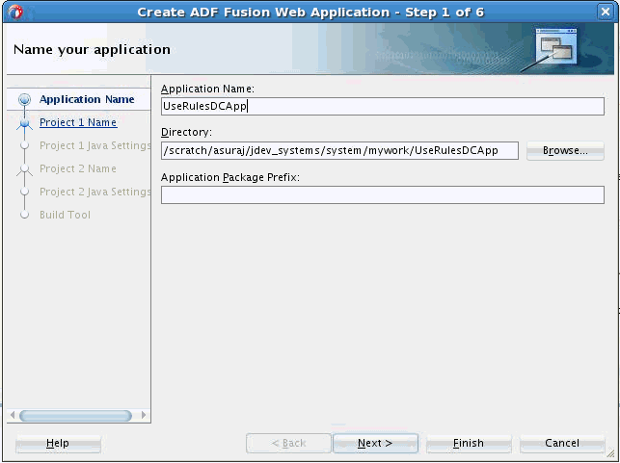This screenshot has height=463, width=620.
Task: Click the "Directory:" label
Action: [186, 132]
